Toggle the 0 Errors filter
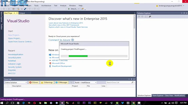 coord(34,82)
